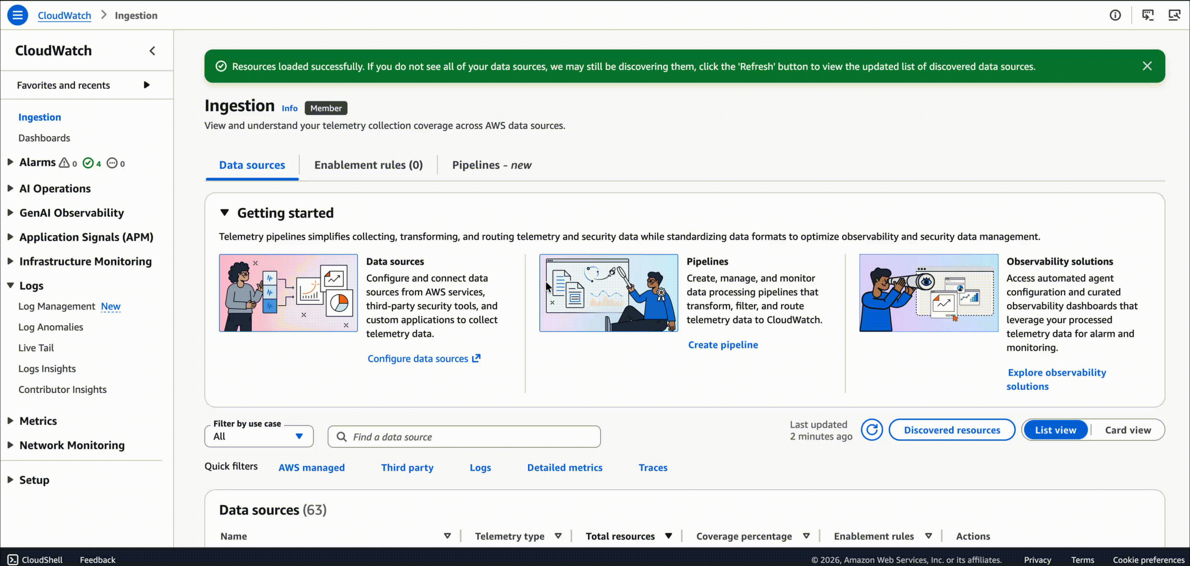Expand the GenAI Observability section
This screenshot has width=1190, height=566.
(x=10, y=213)
